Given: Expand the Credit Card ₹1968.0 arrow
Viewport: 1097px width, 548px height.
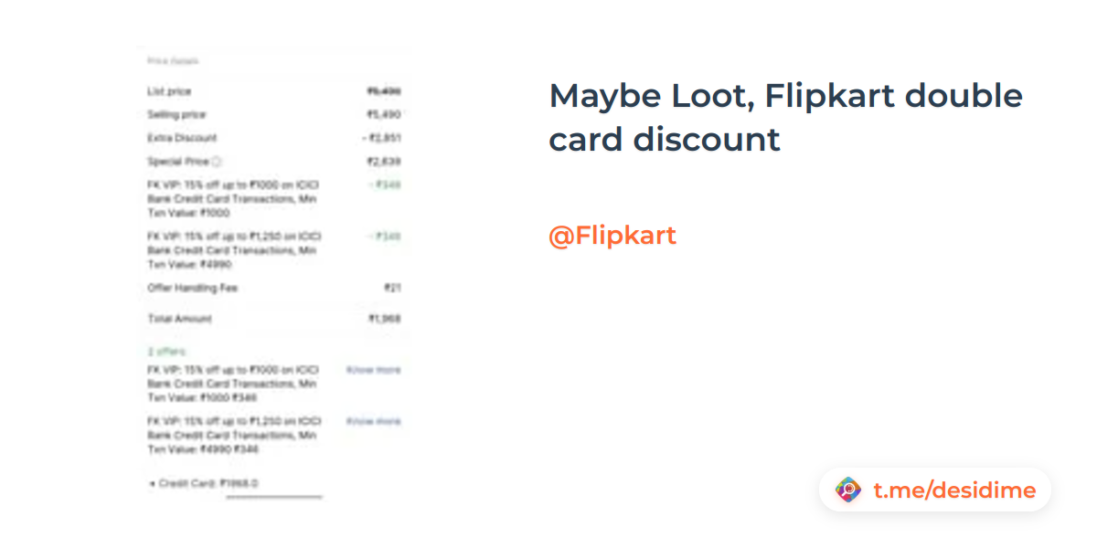Looking at the screenshot, I should coord(152,483).
